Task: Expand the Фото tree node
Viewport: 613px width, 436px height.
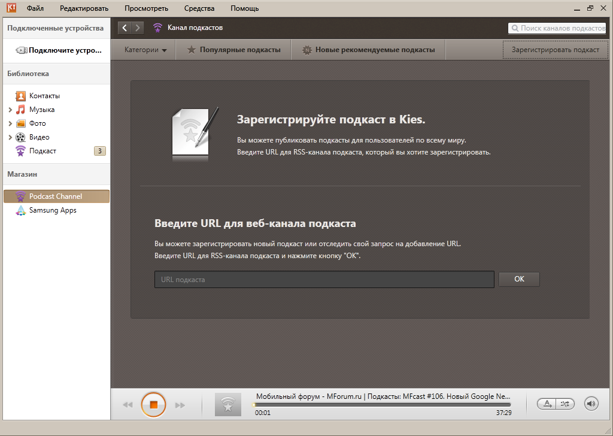Action: point(10,123)
